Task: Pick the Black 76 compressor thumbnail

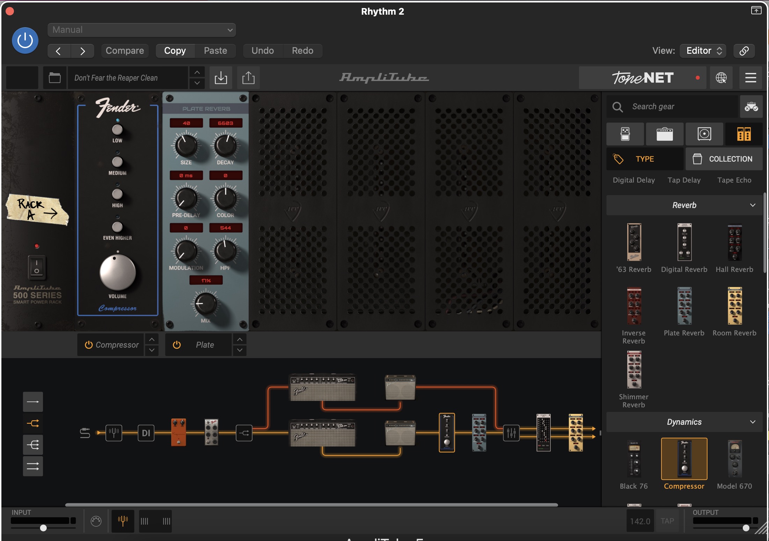Action: [x=634, y=459]
